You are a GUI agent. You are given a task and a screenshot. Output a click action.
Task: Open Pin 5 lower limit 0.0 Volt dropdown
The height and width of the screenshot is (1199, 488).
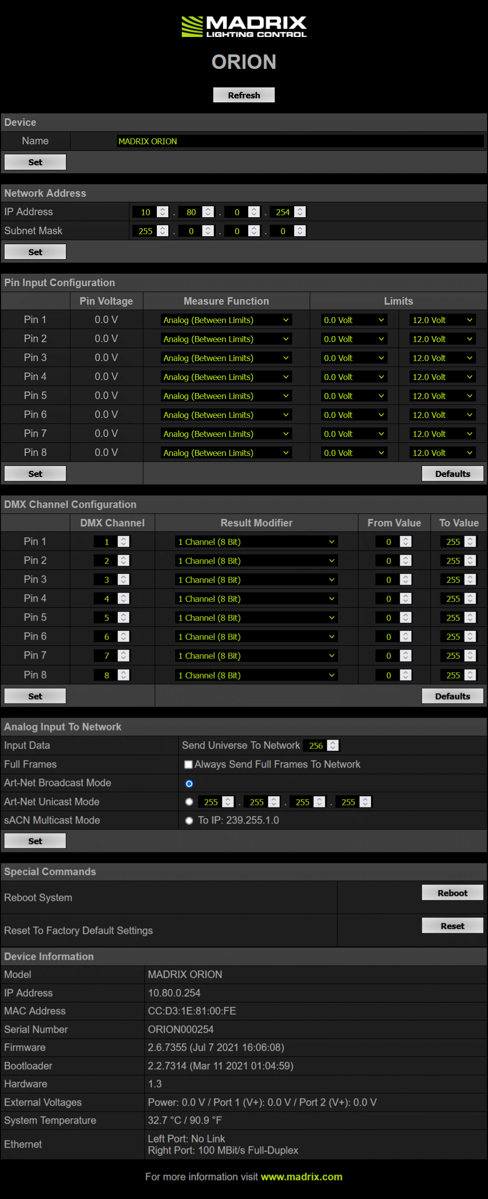click(354, 396)
